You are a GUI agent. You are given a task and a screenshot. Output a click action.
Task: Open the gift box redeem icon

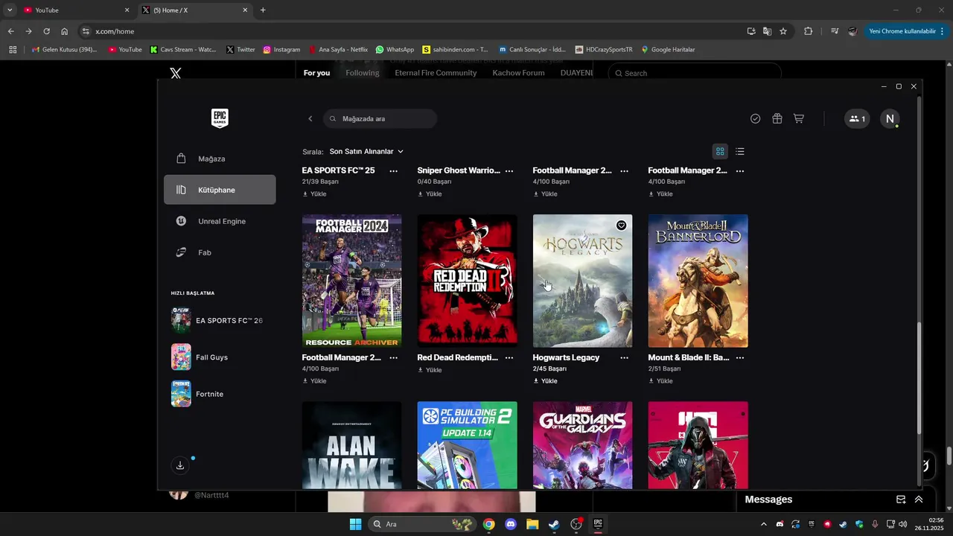coord(777,118)
